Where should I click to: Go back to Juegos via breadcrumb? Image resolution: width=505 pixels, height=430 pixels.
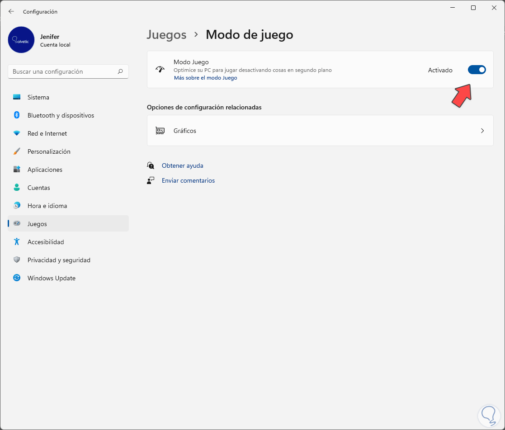[x=167, y=35]
